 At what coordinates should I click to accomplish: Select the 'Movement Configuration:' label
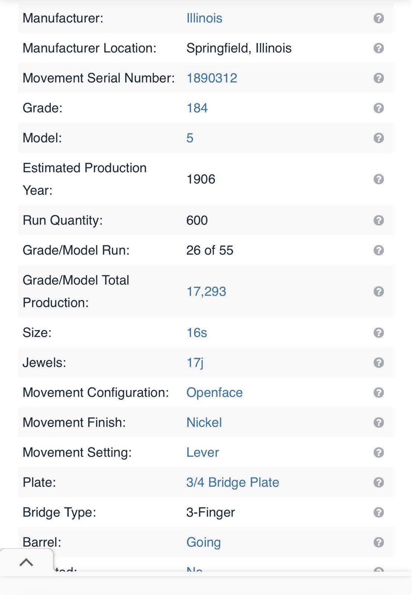[x=96, y=393]
